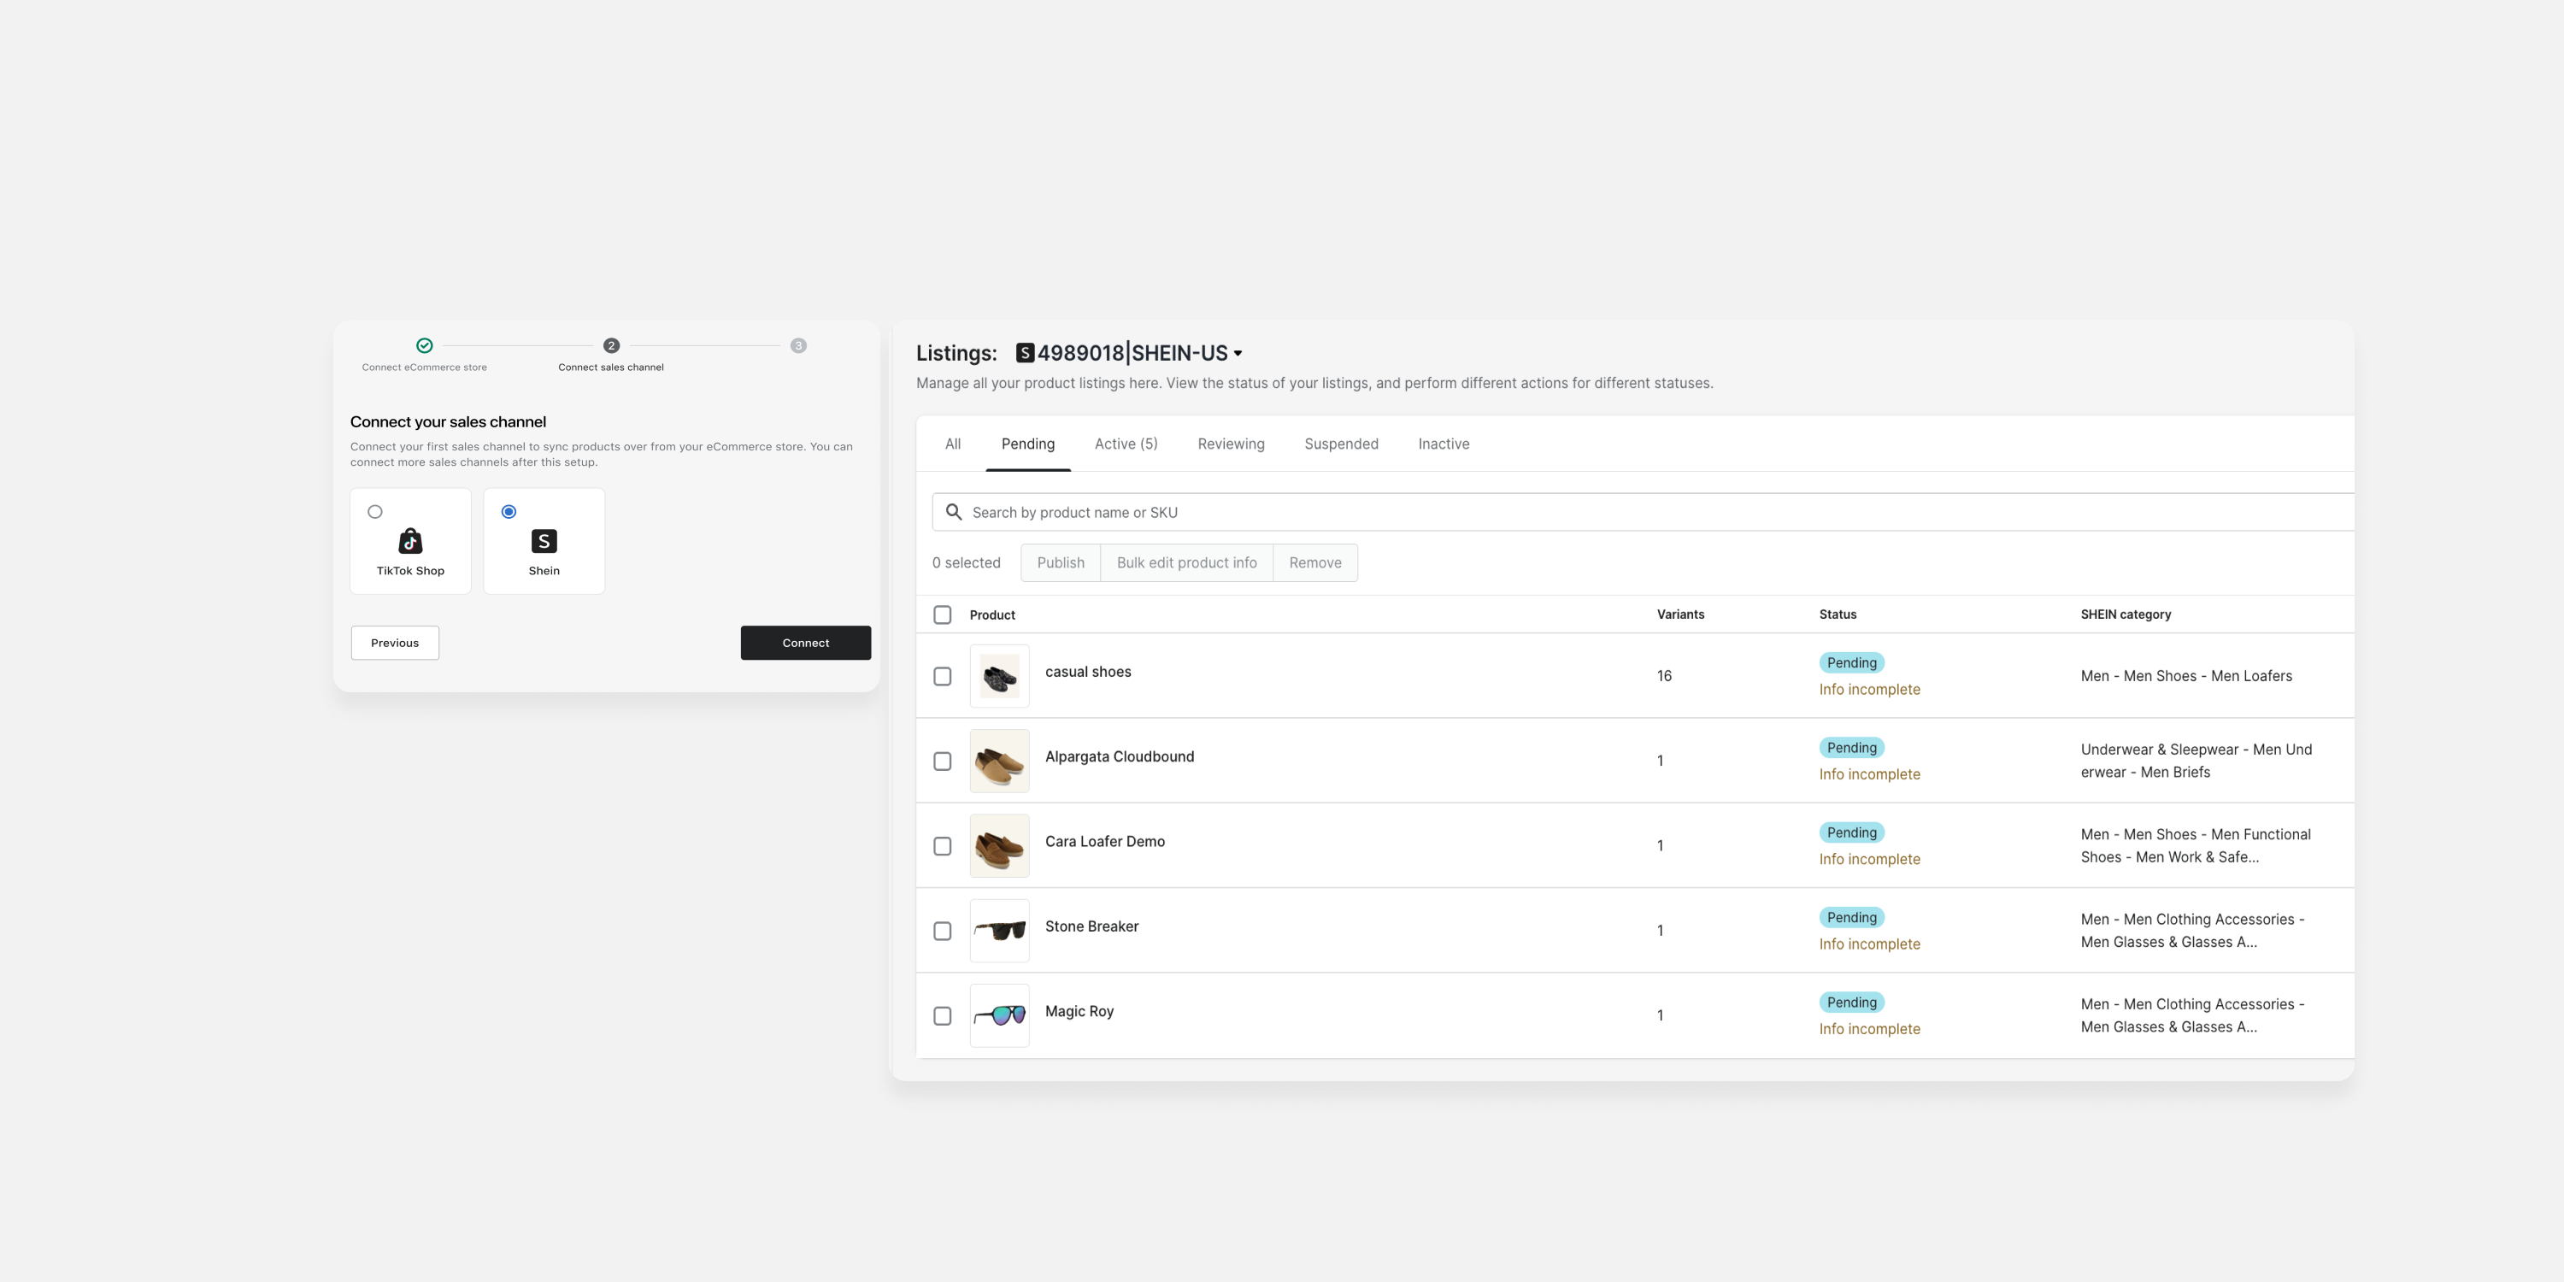The image size is (2564, 1282).
Task: Click the casual shoes product name
Action: tap(1088, 672)
